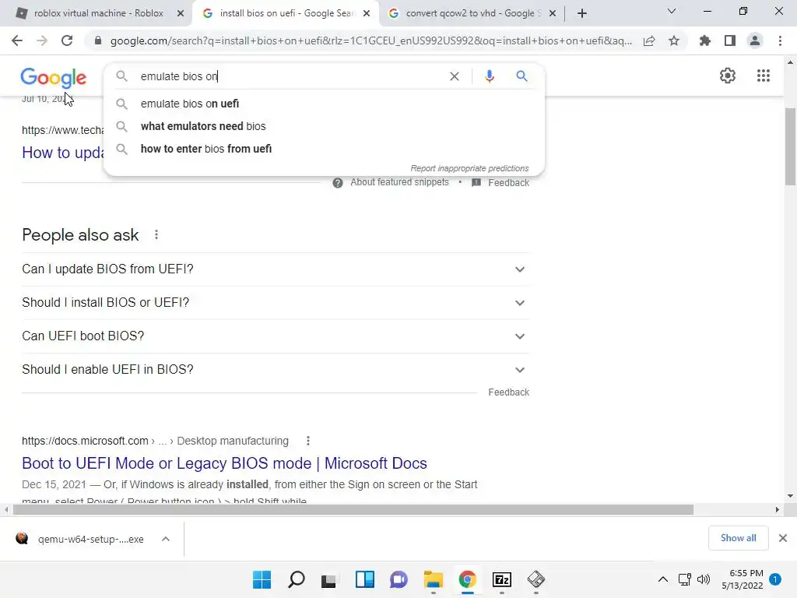Click Show all downloads
Viewport: 797px width, 598px height.
click(738, 538)
